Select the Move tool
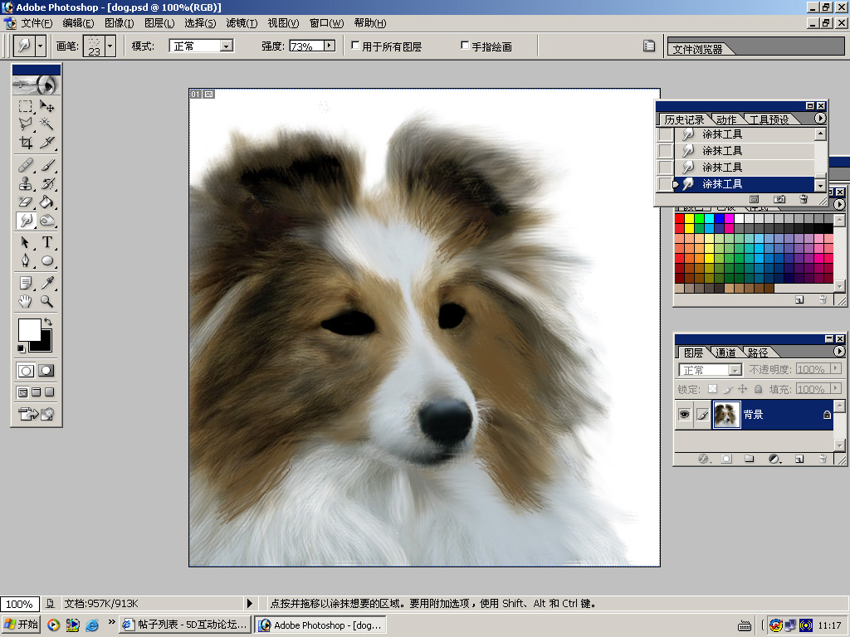 coord(47,106)
